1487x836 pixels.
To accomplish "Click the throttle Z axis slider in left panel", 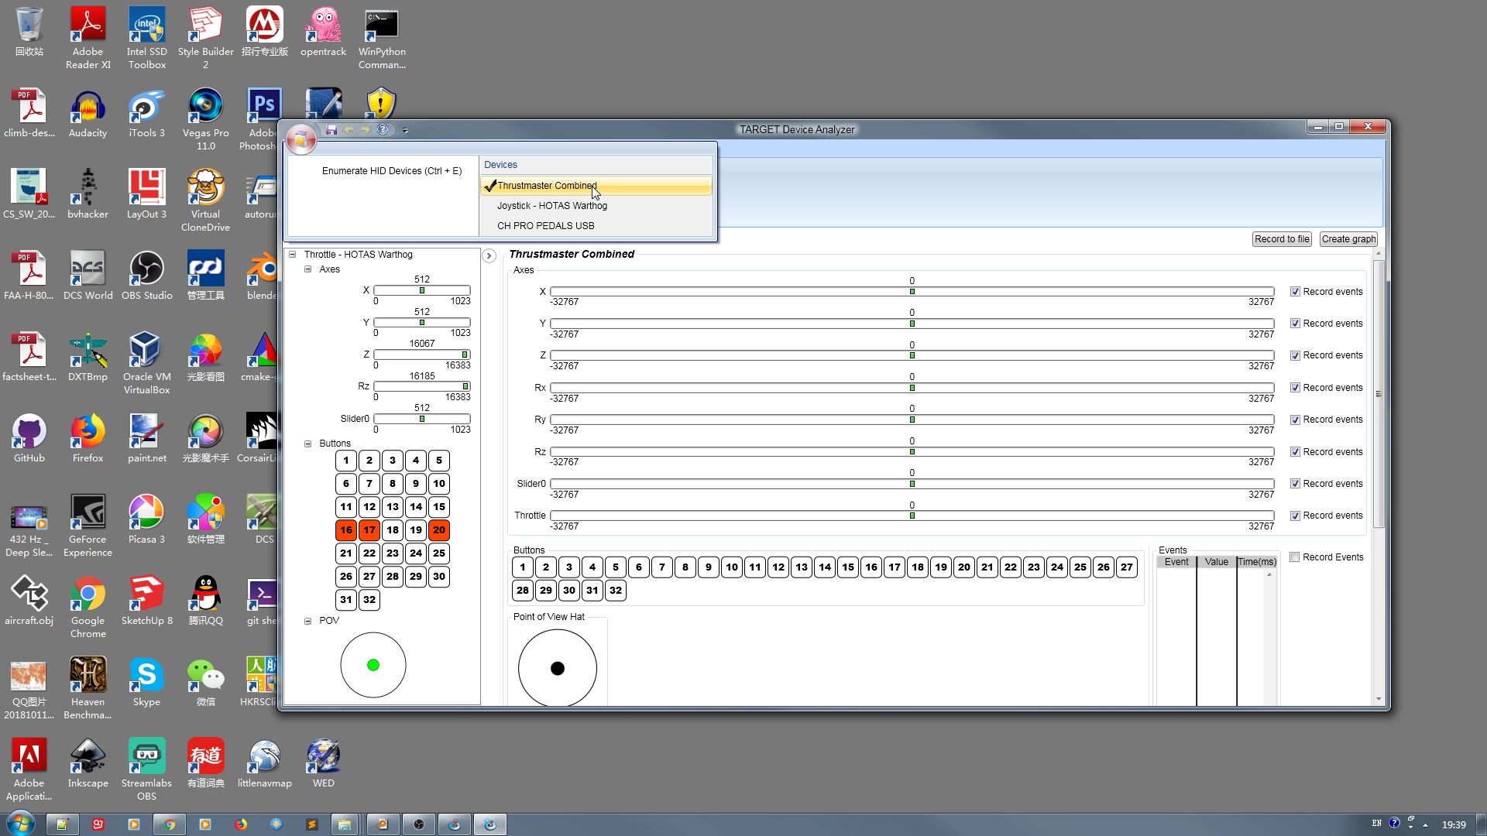I will pyautogui.click(x=422, y=355).
